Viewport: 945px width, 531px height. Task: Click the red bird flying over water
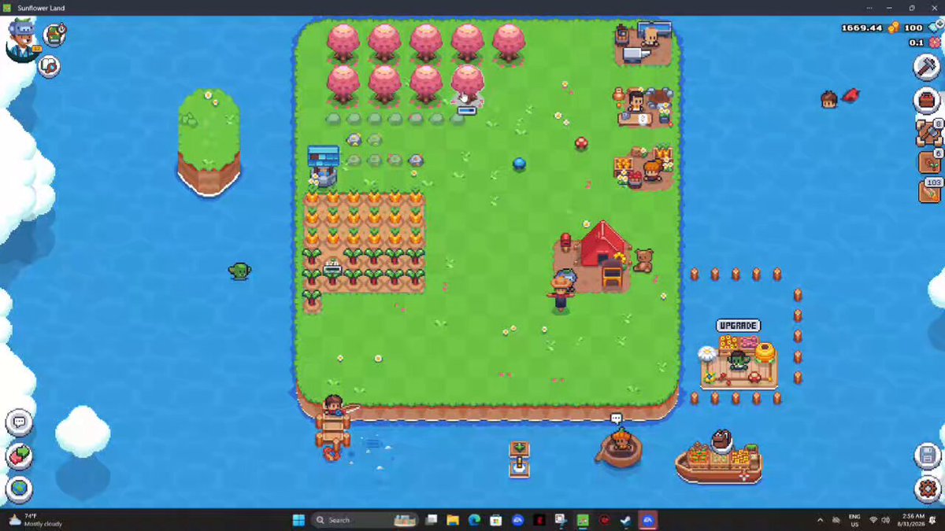point(850,95)
